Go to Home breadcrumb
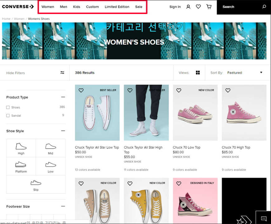 pyautogui.click(x=6, y=19)
